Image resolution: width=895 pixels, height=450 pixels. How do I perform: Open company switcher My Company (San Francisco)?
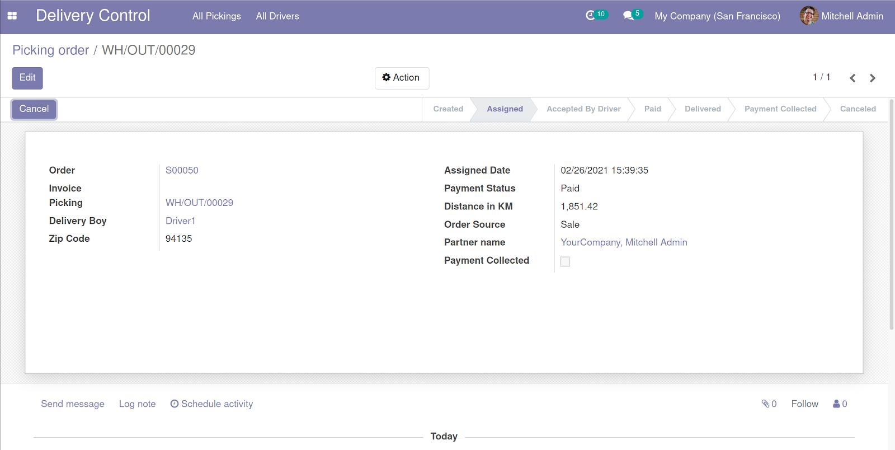tap(717, 16)
